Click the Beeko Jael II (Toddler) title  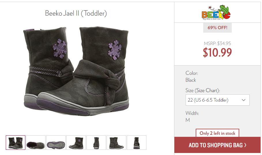click(x=76, y=13)
